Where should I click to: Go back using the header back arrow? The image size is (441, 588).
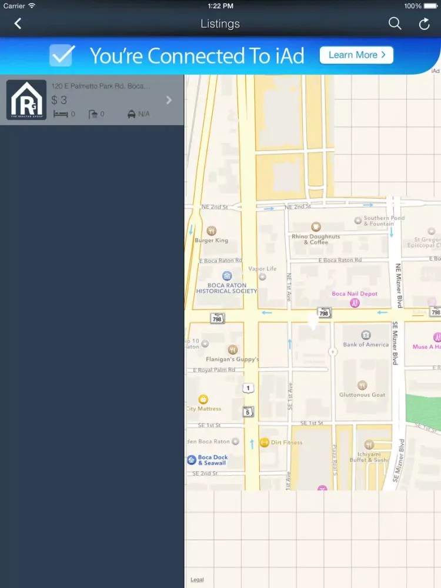coord(18,24)
